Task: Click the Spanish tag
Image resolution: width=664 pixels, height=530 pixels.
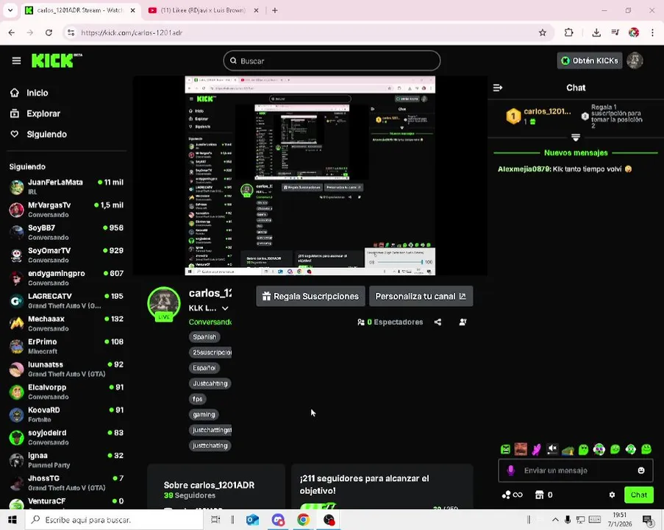Action: [204, 337]
